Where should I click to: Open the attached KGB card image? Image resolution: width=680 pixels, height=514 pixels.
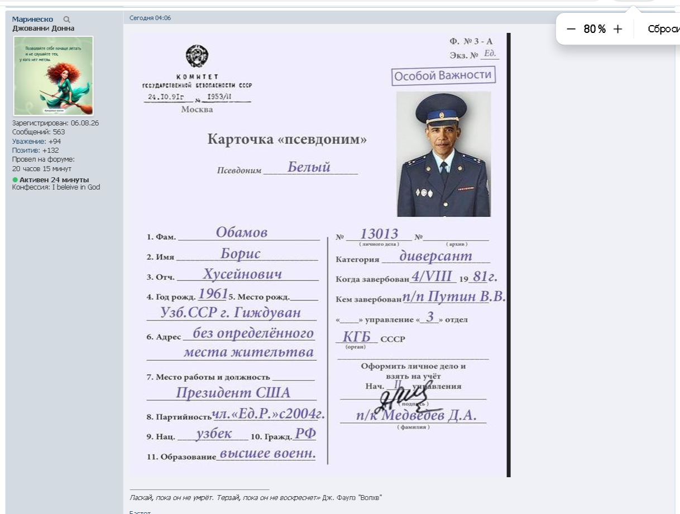point(320,255)
